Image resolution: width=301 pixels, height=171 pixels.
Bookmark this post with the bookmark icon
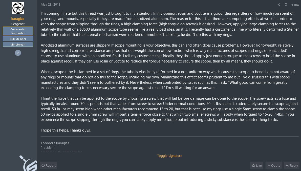(286, 5)
